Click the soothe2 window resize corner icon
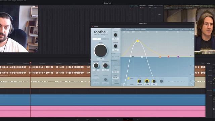 192,84
